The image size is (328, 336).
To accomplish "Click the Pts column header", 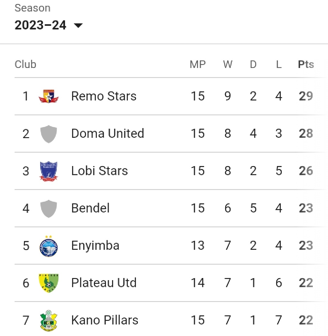I will pyautogui.click(x=306, y=64).
